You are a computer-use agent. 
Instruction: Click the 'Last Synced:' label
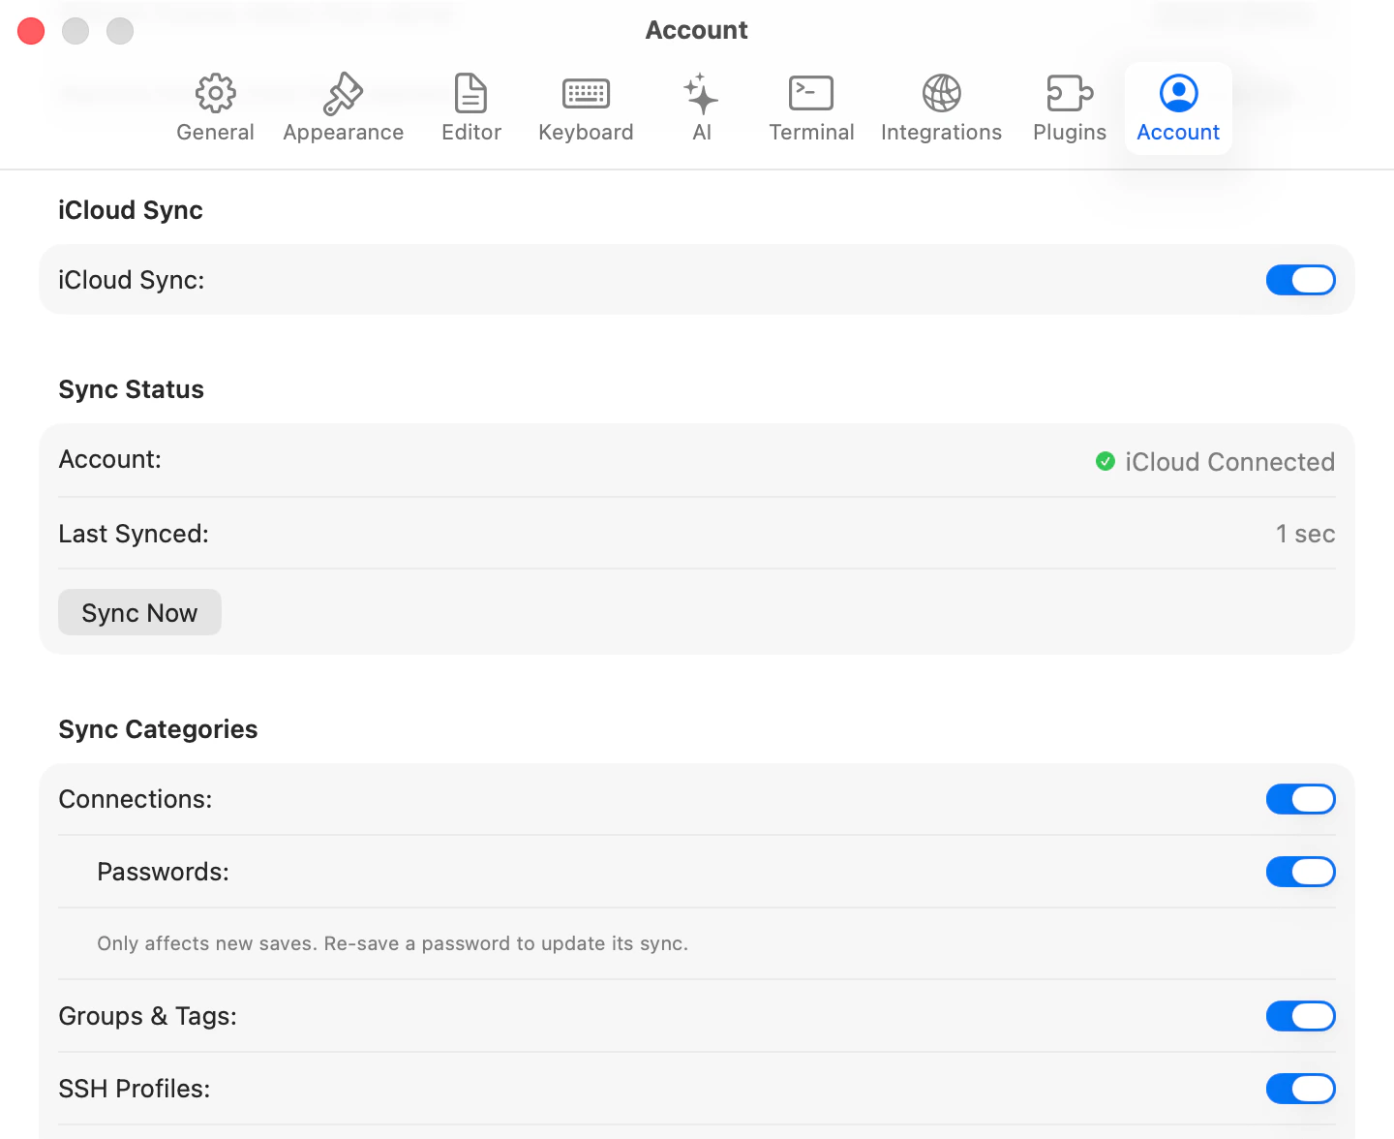click(x=134, y=534)
